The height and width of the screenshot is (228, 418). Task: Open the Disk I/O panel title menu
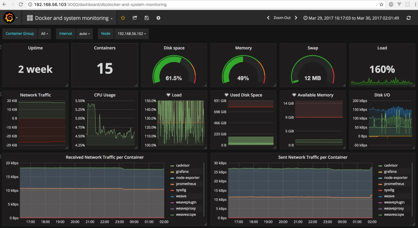click(x=382, y=95)
